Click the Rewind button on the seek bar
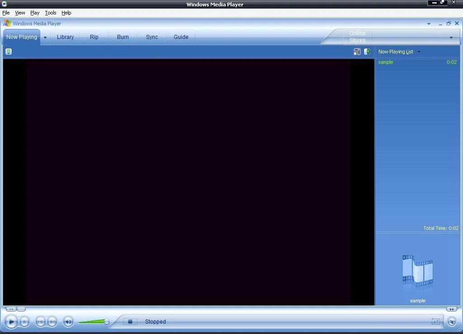463x334 pixels. (x=11, y=309)
